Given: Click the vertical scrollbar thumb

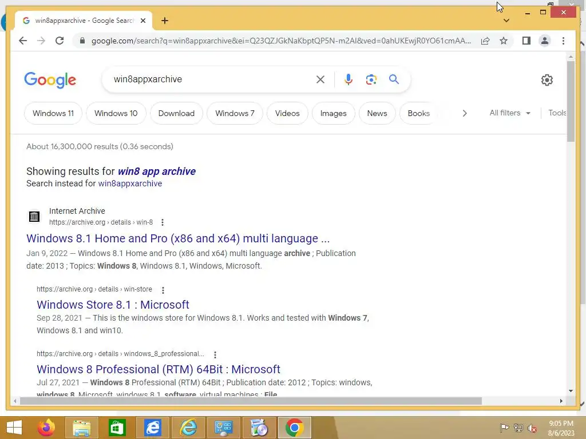Looking at the screenshot, I should 571,101.
